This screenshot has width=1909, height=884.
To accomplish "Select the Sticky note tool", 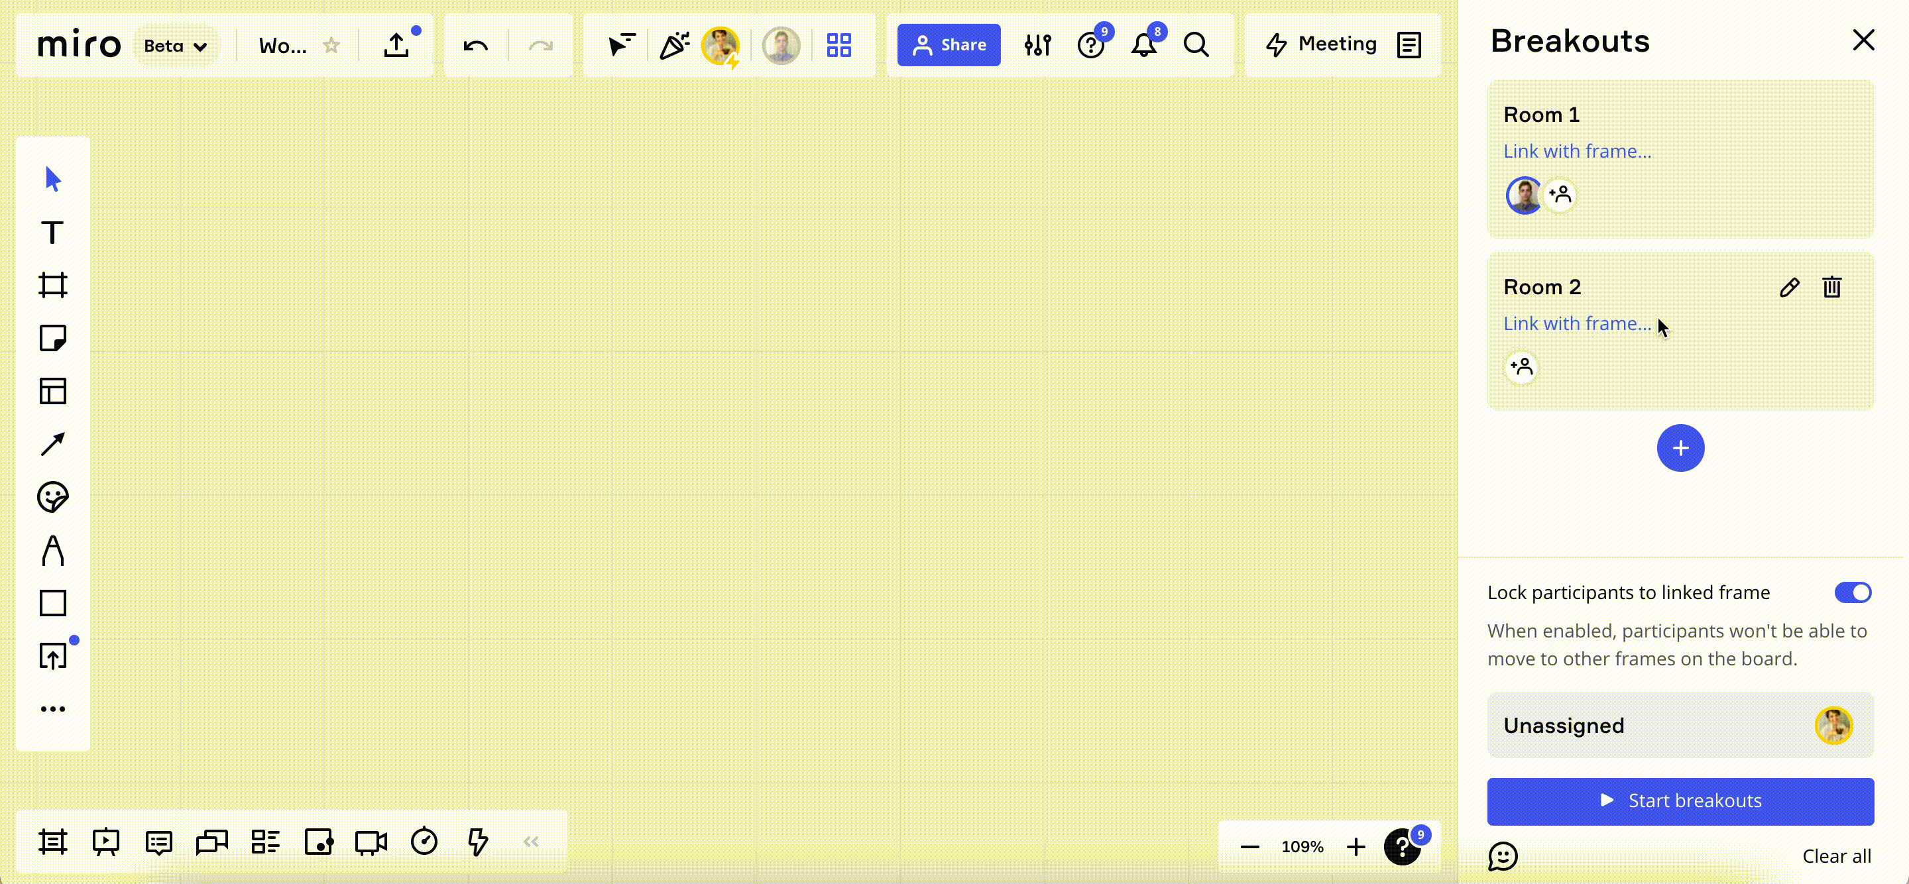I will click(52, 339).
